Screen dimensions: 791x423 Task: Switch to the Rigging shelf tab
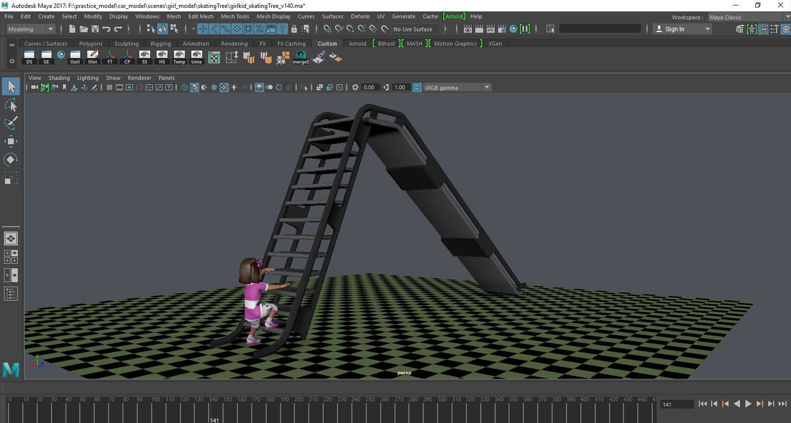click(161, 44)
